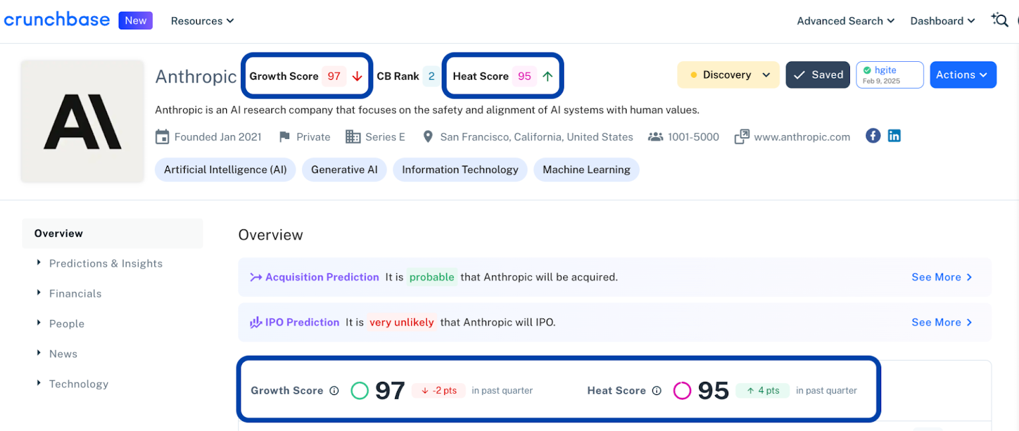
Task: Click the IPO Prediction label
Action: coord(302,323)
